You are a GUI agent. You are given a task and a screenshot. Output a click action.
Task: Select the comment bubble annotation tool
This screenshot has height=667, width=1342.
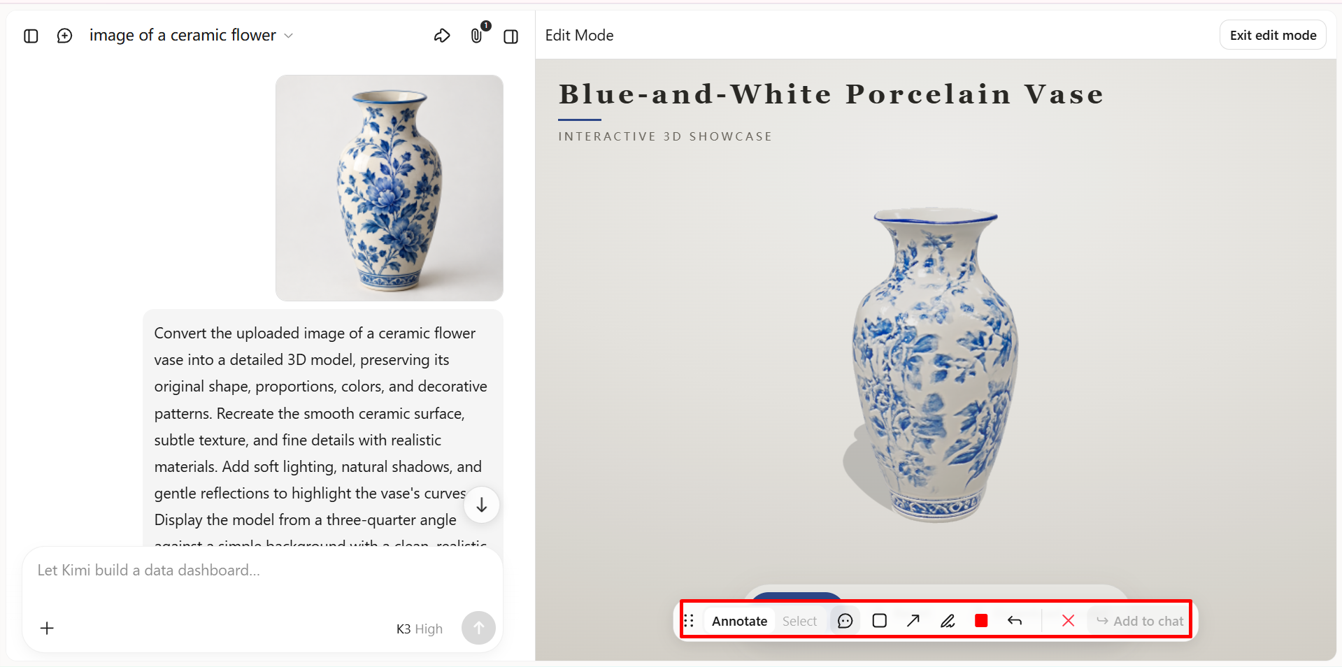pyautogui.click(x=845, y=621)
